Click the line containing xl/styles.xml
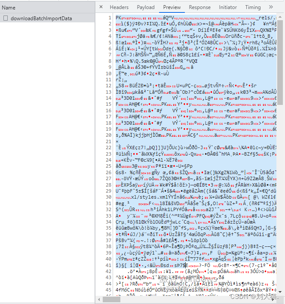Viewport: 285px width, 304px height. [x=196, y=197]
